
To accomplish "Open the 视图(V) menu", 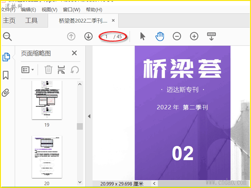I will (x=50, y=10).
